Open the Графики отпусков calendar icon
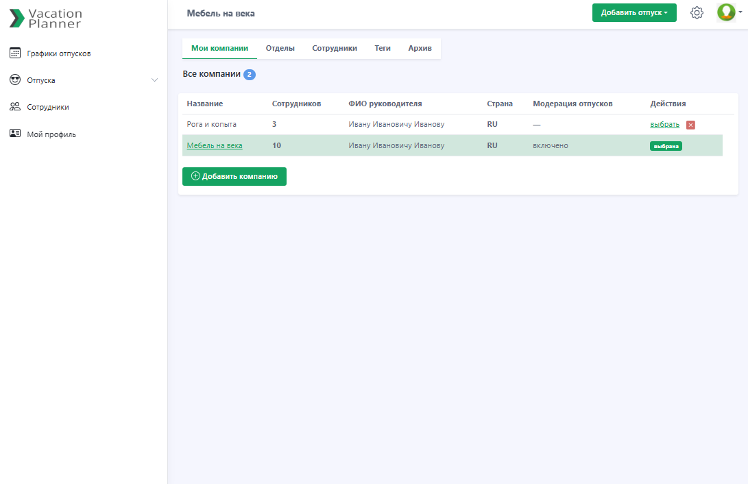The height and width of the screenshot is (484, 748). click(x=15, y=53)
